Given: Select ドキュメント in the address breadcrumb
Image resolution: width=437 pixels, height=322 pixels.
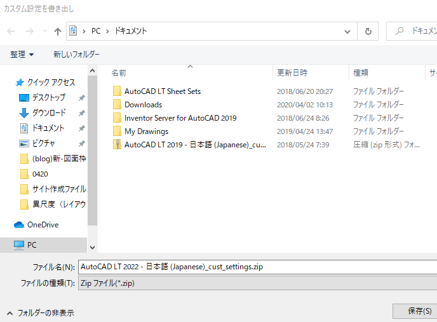Looking at the screenshot, I should coord(131,31).
